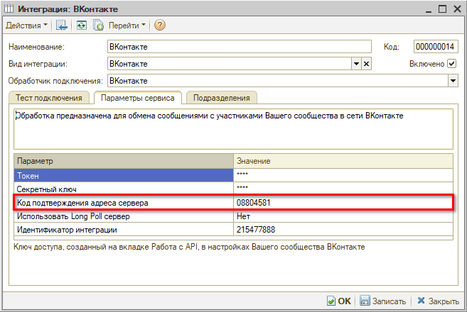Viewport: 467px width, 312px height.
Task: Click the Значение column header
Action: point(343,161)
